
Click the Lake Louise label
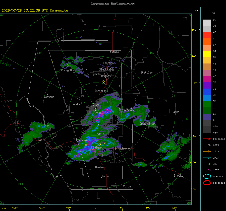(20, 123)
